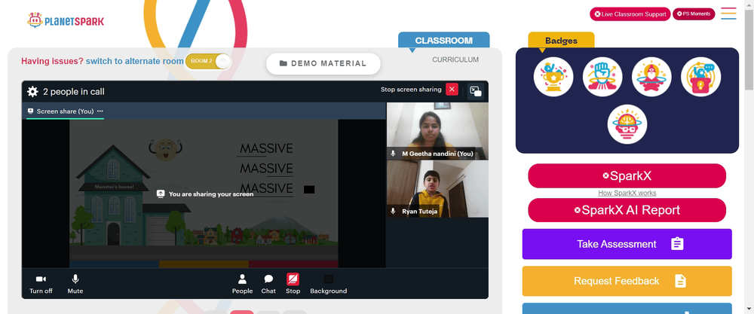Click the PlanetSpark logo
The height and width of the screenshot is (314, 754).
[x=66, y=20]
